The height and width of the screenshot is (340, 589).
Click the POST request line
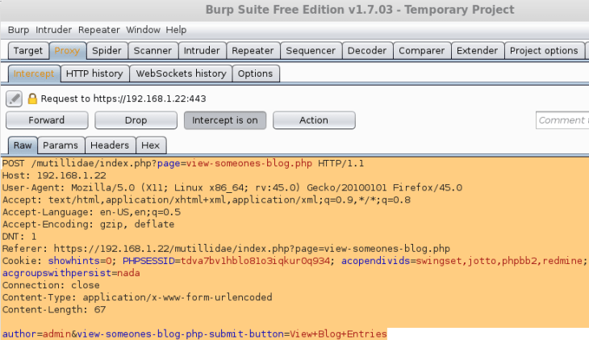click(x=183, y=163)
